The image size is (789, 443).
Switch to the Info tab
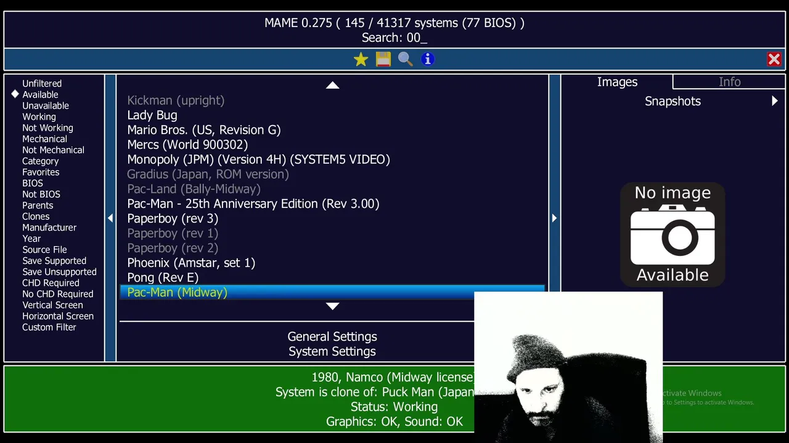[729, 82]
